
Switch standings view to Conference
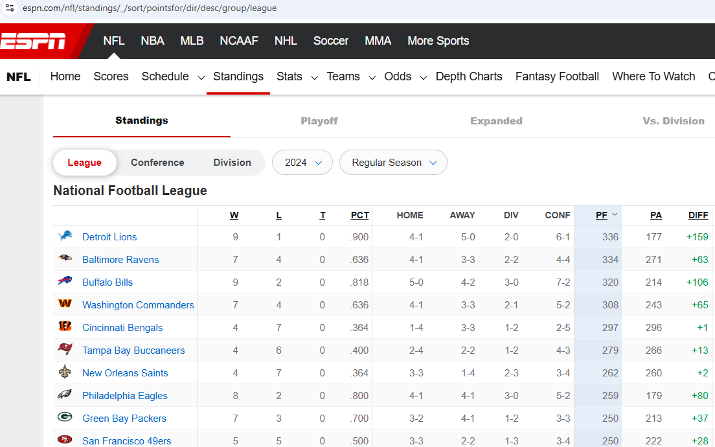(x=157, y=163)
